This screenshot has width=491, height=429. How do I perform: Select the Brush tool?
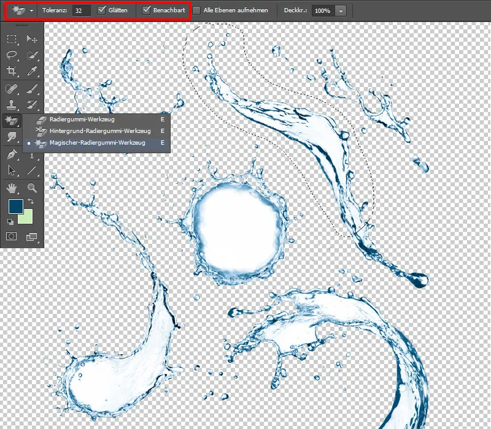click(x=32, y=89)
